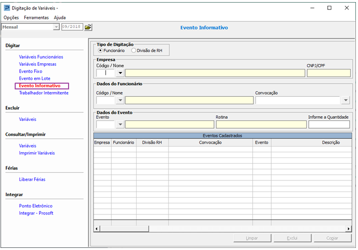Open the Ferramentas menu
This screenshot has height=250, width=358.
(x=36, y=18)
